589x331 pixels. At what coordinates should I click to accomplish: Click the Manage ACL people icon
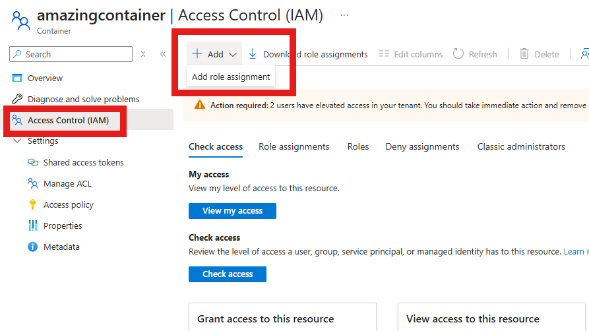click(33, 183)
